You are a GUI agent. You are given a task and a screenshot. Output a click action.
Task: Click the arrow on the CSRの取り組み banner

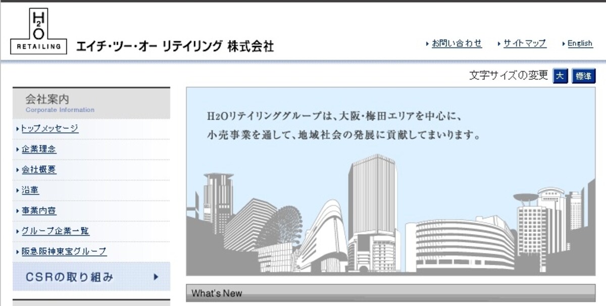tap(156, 277)
